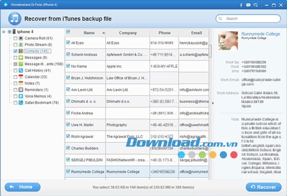Open Voice Memos (4) category
The height and width of the screenshot is (196, 287).
coord(38,96)
